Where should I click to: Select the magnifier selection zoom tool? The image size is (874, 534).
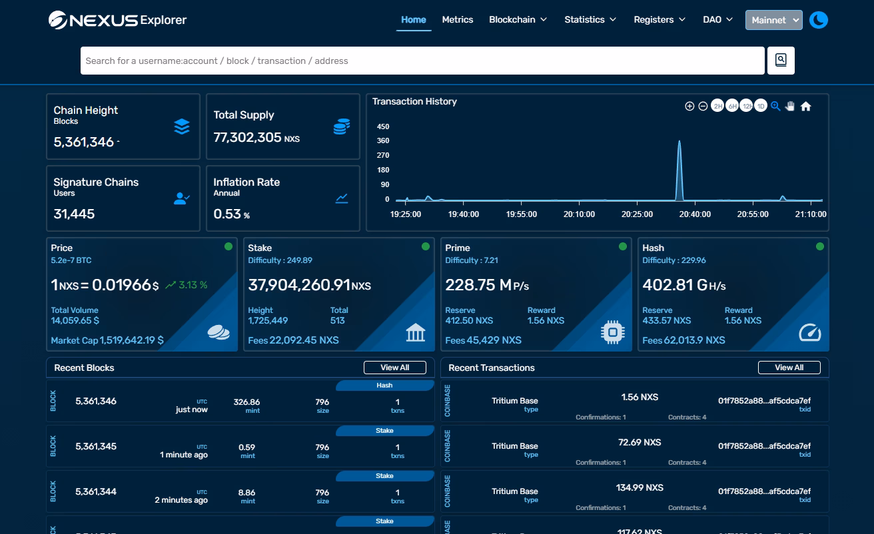[775, 107]
